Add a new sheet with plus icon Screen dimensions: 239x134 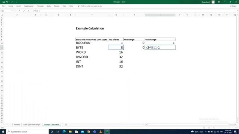point(66,125)
